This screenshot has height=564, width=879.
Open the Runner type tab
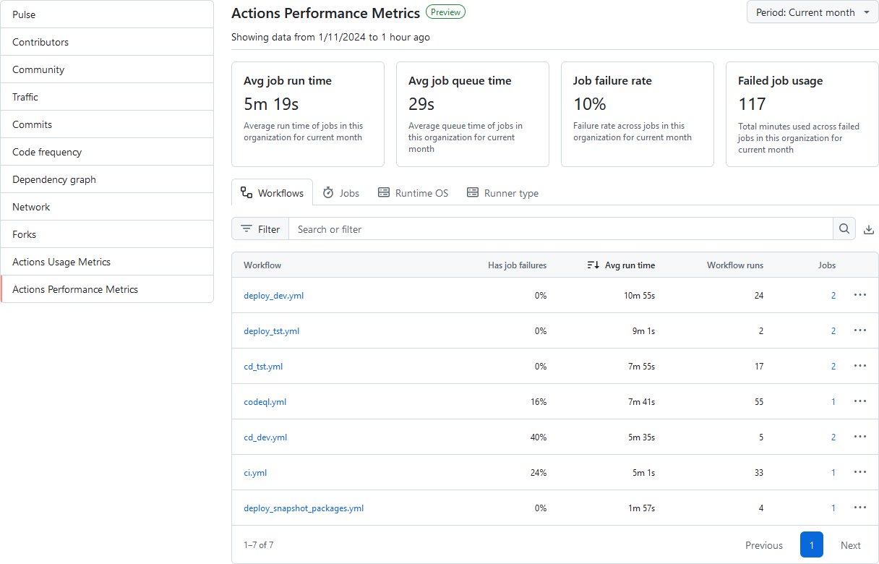(x=502, y=193)
